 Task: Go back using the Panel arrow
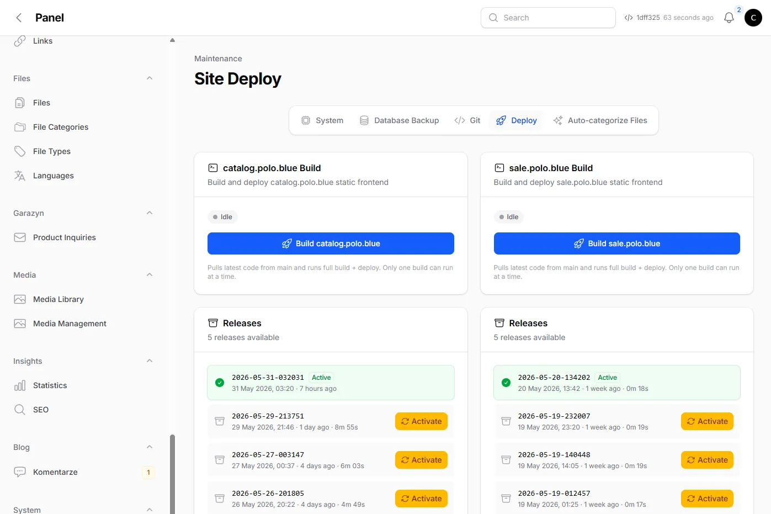[x=19, y=18]
